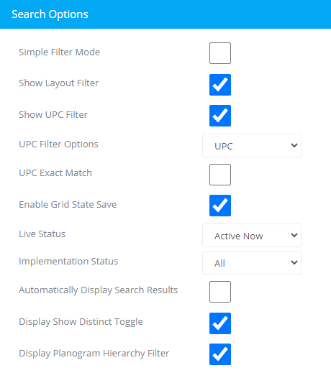Enable the Simple Filter Mode checkbox
Viewport: 331px width, 373px height.
coord(220,53)
